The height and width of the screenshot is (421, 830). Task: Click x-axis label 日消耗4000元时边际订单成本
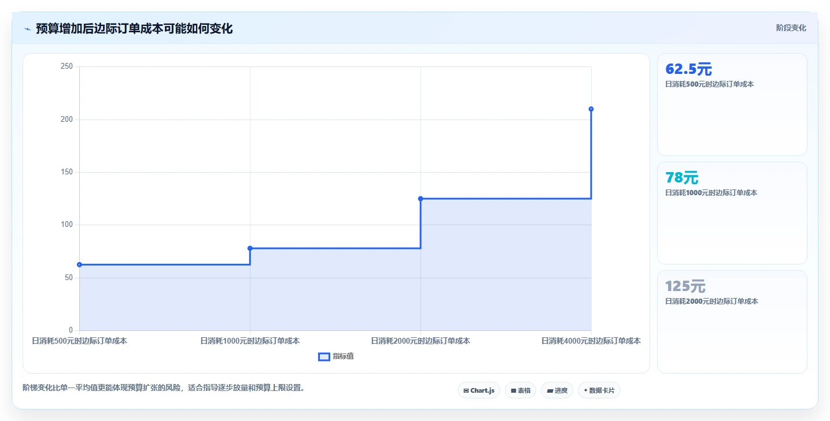click(591, 341)
